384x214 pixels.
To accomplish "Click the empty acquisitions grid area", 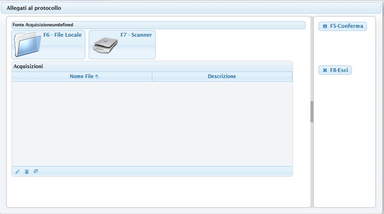I will click(x=152, y=123).
